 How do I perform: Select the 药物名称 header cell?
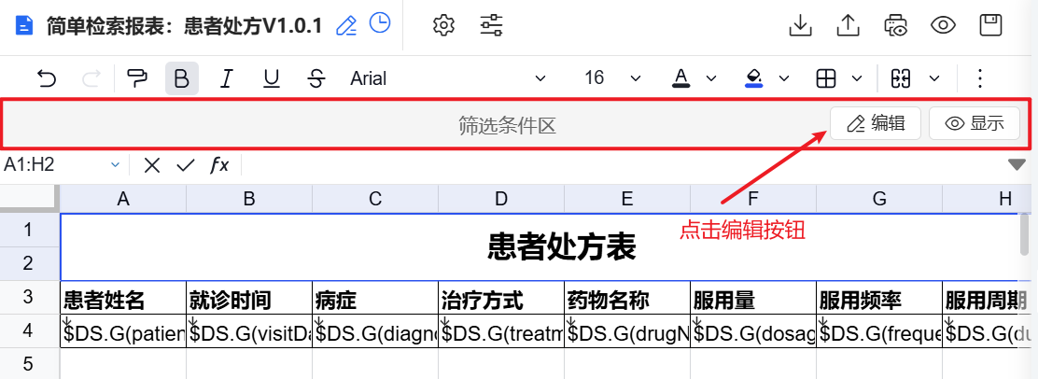[x=627, y=298]
